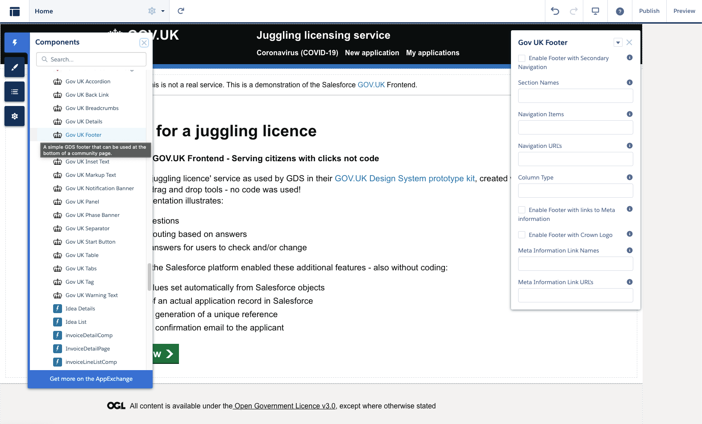Click info icon beside Section Names

point(629,82)
